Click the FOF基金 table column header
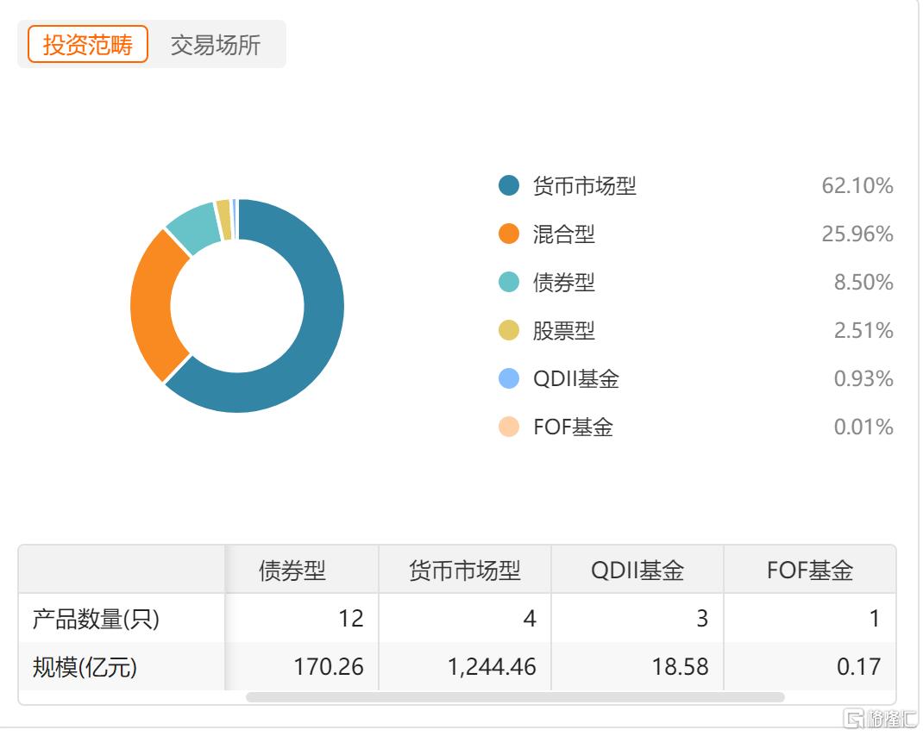The image size is (923, 736). pyautogui.click(x=810, y=570)
